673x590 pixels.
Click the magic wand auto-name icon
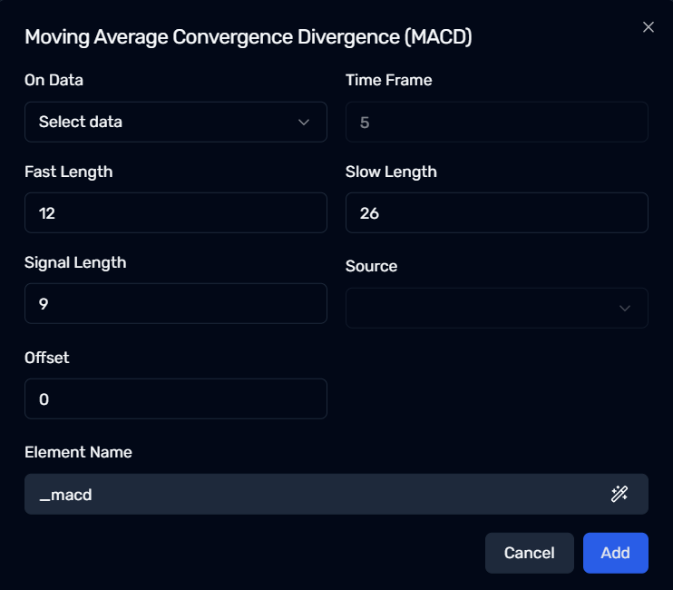pos(619,494)
